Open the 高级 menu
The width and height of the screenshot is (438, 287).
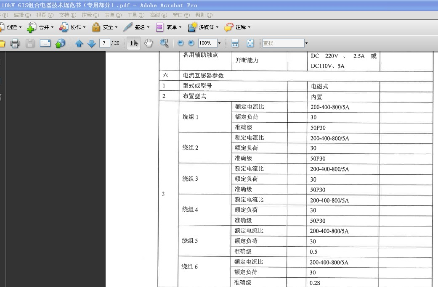coord(158,15)
